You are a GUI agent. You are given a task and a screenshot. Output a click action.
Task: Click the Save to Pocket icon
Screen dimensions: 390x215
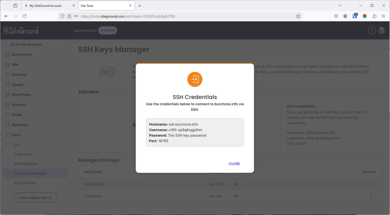[x=336, y=16]
